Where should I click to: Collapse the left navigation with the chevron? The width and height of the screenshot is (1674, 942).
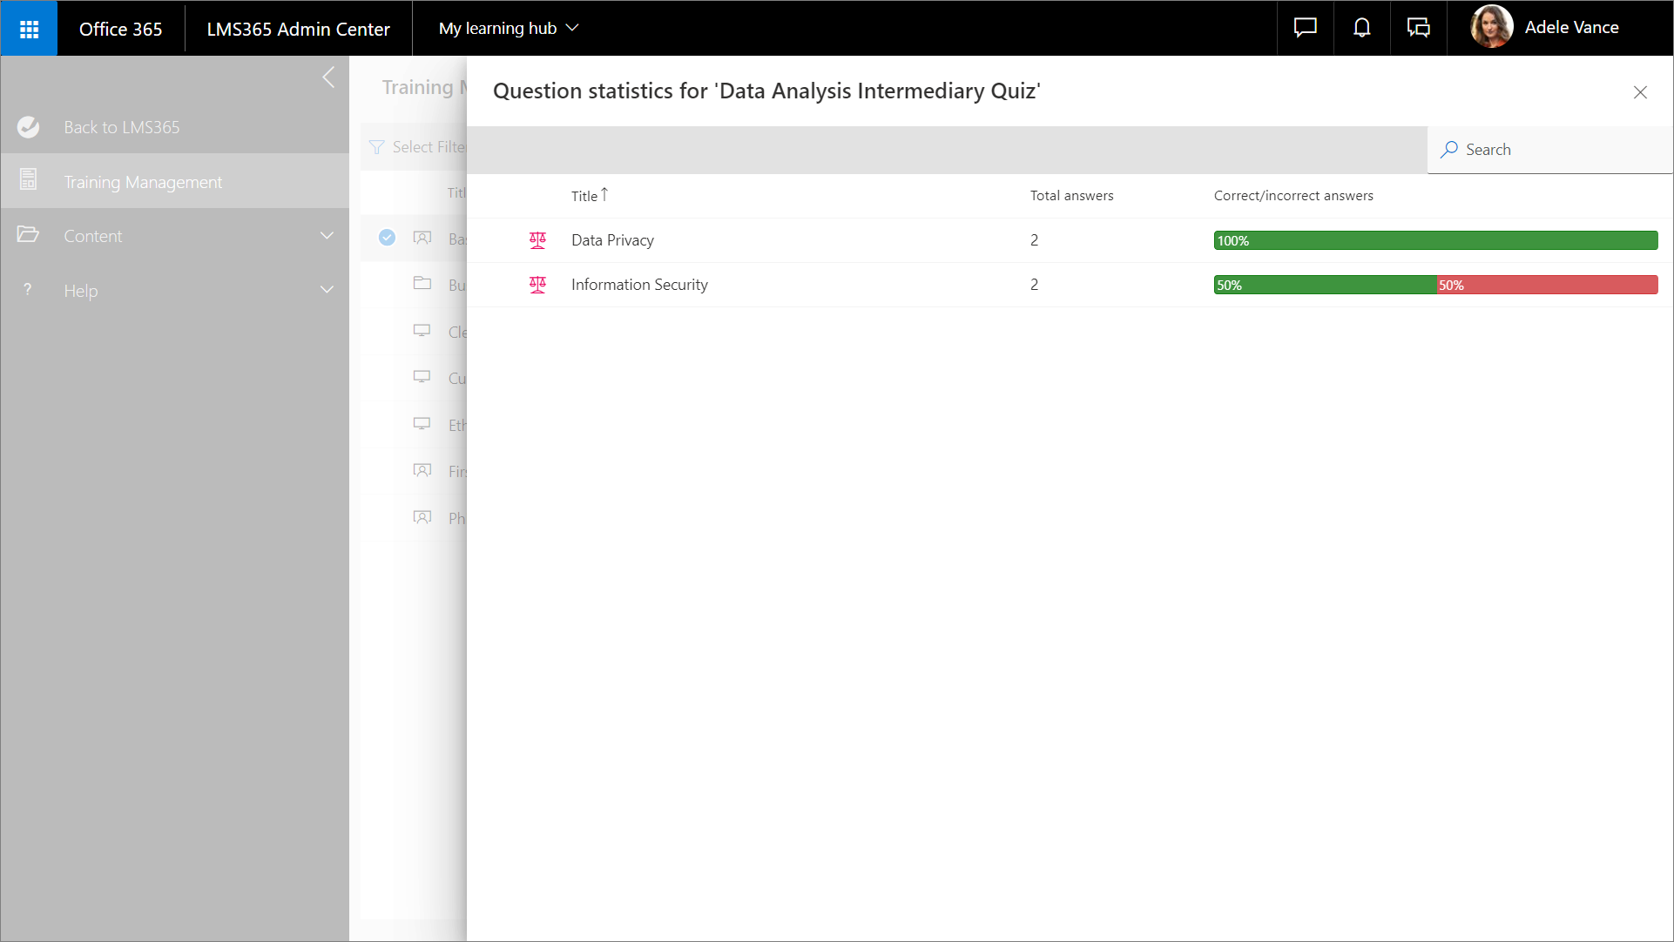pos(328,77)
